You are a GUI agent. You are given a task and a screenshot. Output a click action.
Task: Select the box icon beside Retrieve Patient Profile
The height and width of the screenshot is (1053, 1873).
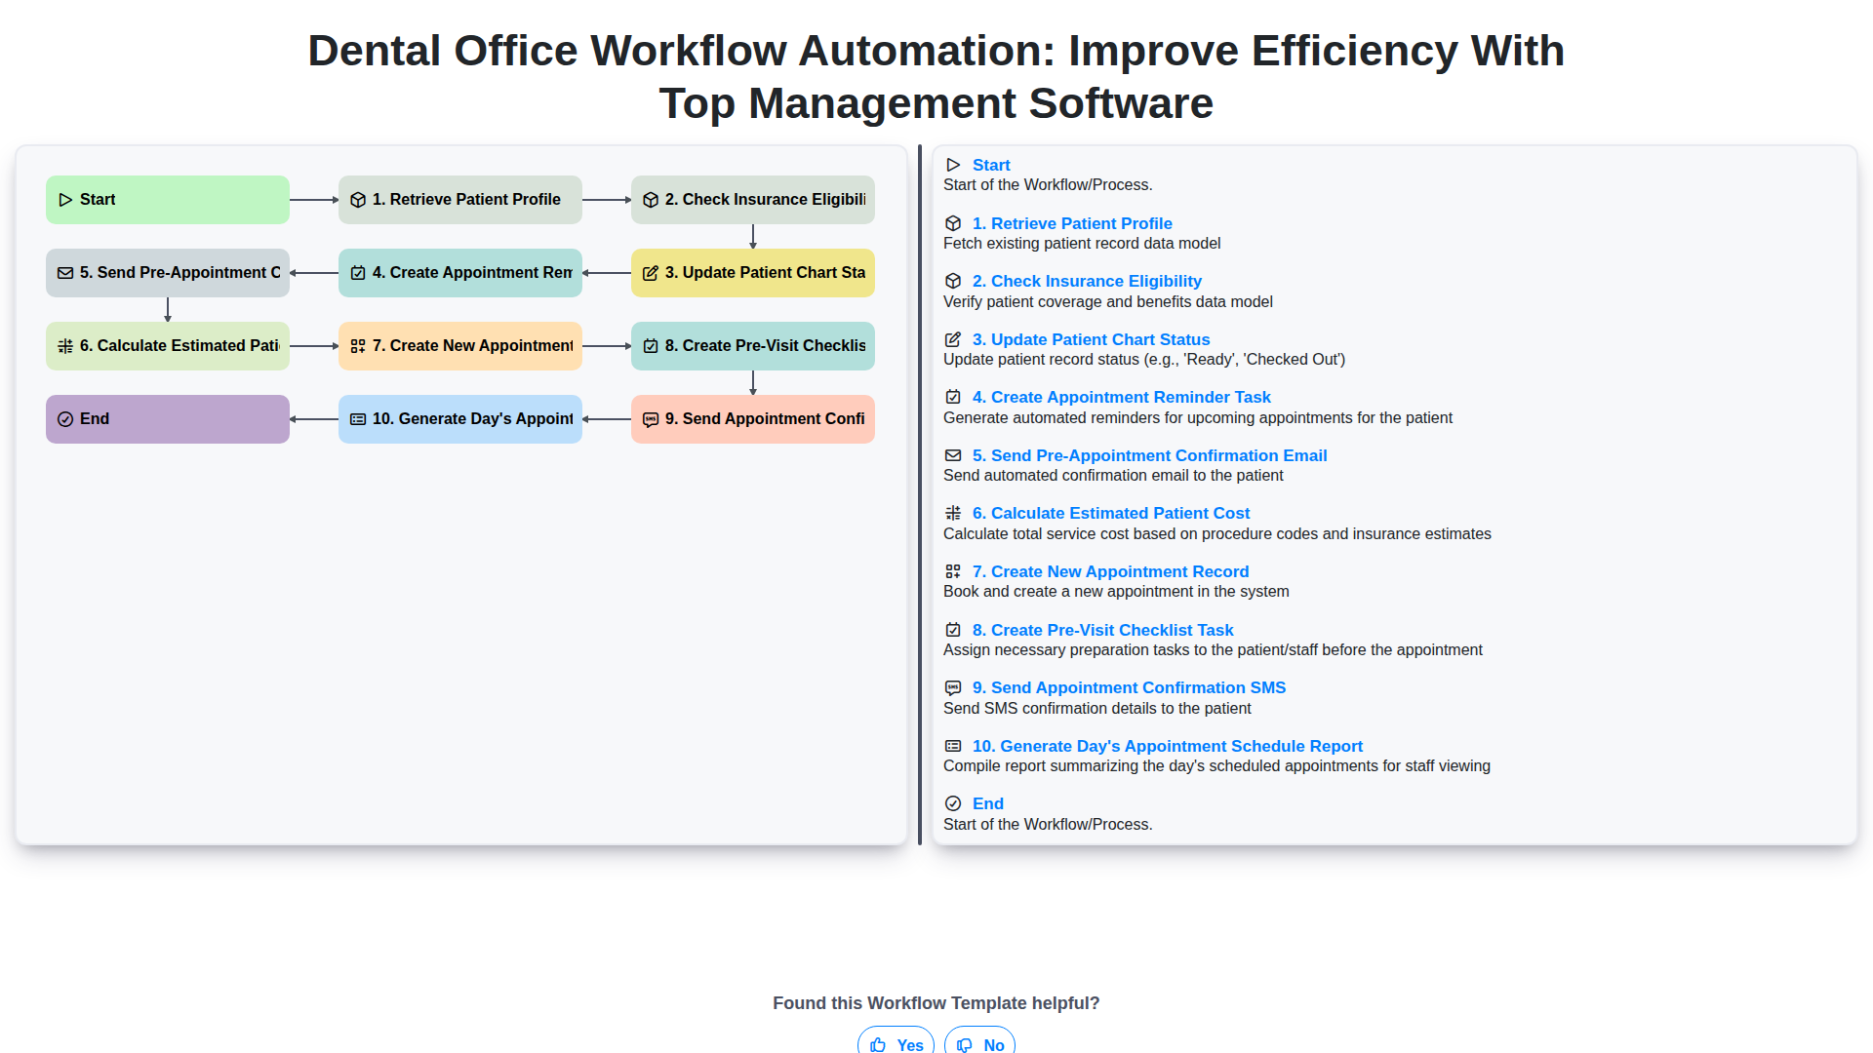click(x=357, y=199)
